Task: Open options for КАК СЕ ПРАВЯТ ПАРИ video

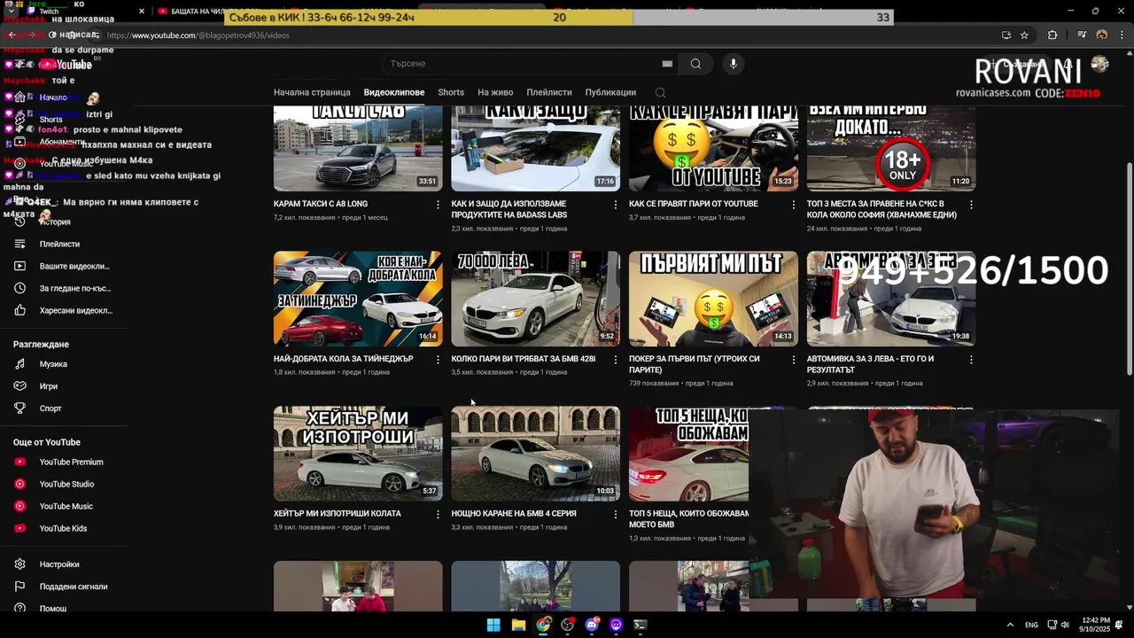Action: point(793,205)
